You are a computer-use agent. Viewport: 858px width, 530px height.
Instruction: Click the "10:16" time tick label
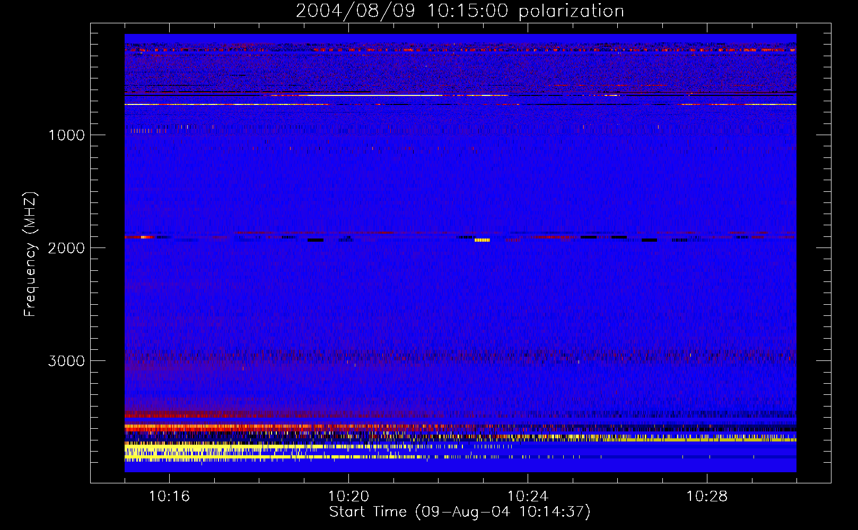(169, 497)
